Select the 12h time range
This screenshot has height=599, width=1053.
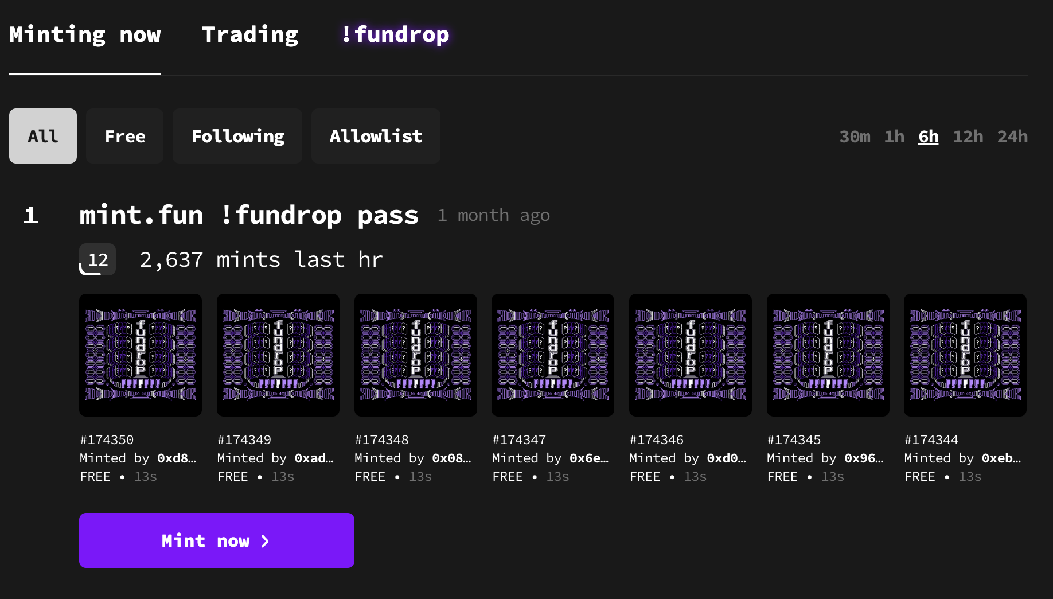click(968, 136)
